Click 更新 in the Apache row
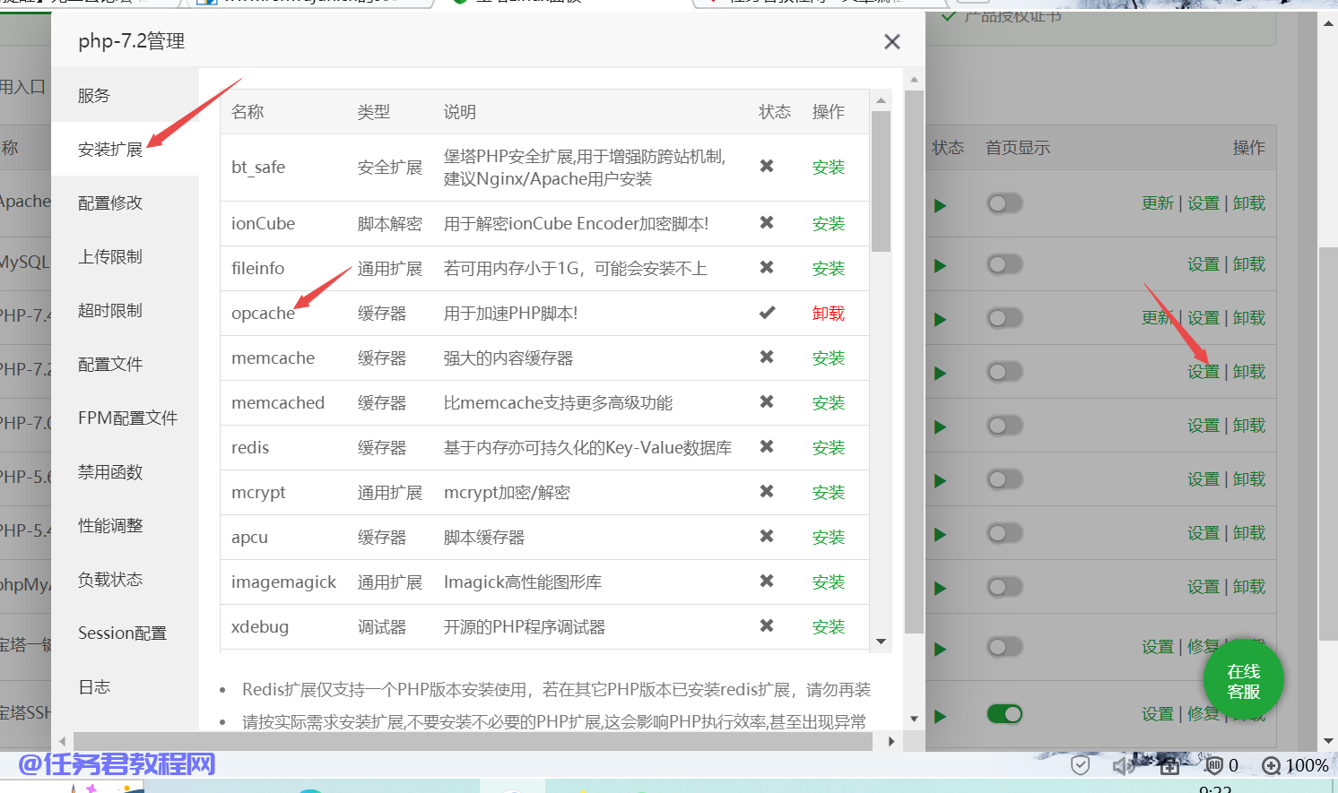The height and width of the screenshot is (793, 1338). [x=1158, y=203]
